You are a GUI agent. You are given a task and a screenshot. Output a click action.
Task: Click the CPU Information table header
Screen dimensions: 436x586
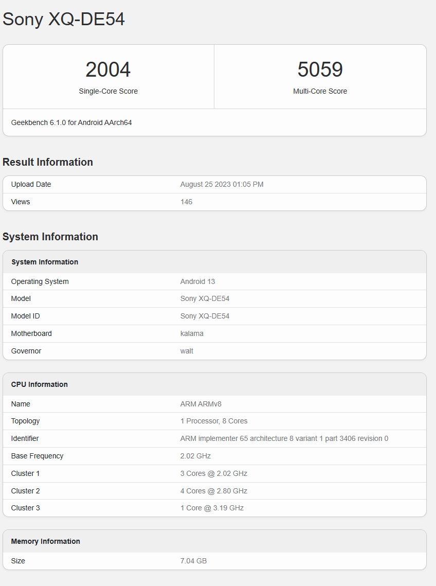pos(40,384)
